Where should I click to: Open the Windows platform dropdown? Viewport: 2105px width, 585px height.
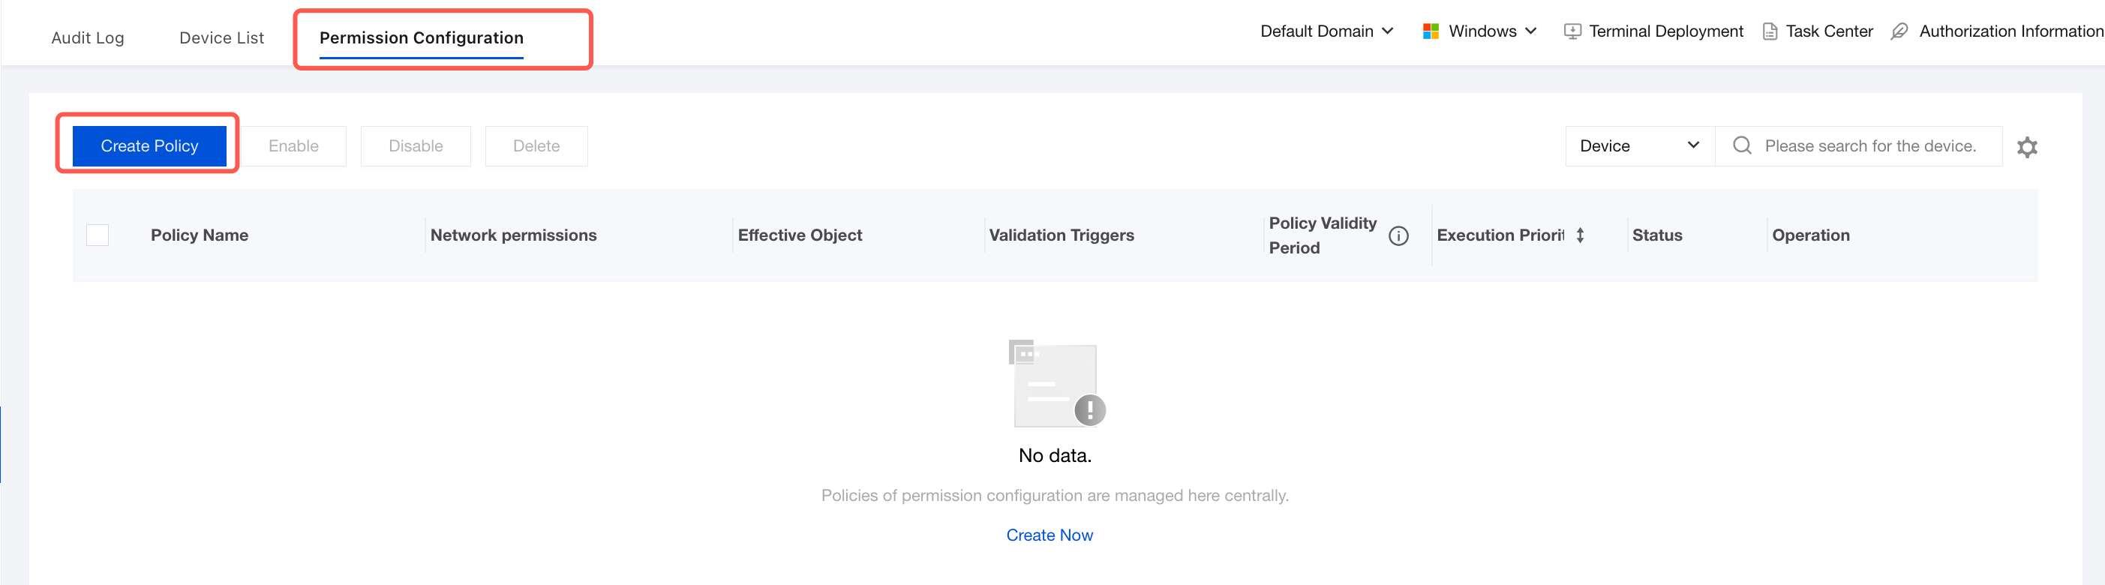pos(1480,31)
